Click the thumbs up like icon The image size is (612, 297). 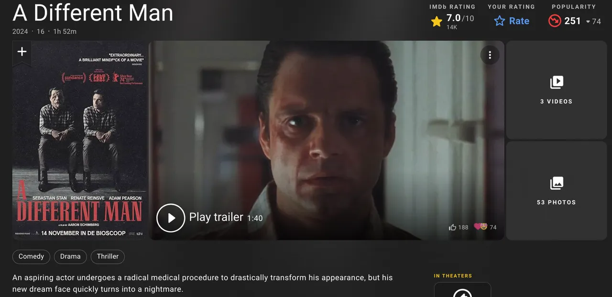[x=452, y=227]
